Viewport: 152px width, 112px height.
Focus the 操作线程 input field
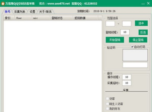click(127, 77)
